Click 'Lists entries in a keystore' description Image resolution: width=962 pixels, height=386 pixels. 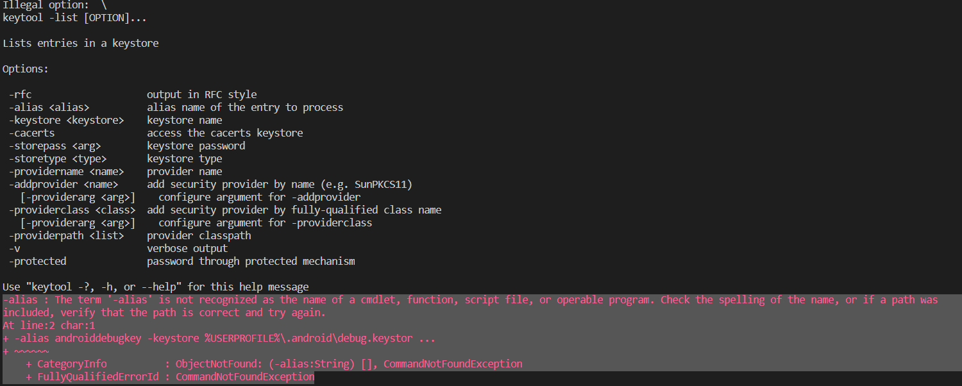(80, 44)
